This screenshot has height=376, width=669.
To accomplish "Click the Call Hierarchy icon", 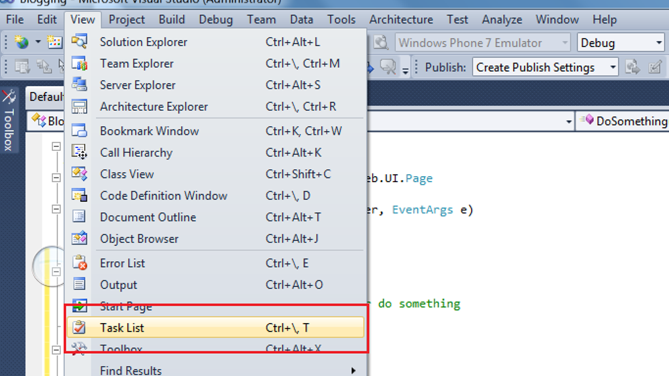I will pyautogui.click(x=79, y=153).
